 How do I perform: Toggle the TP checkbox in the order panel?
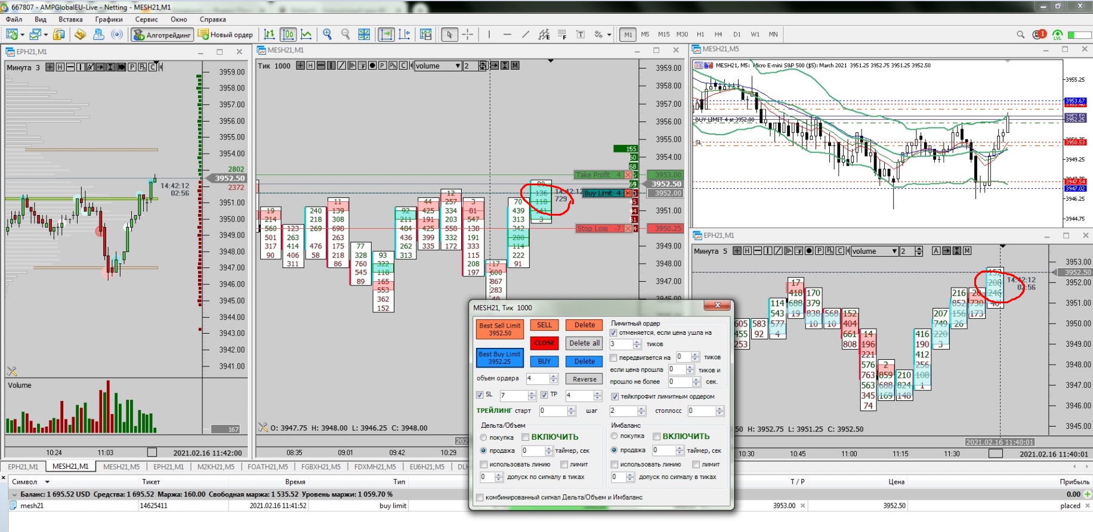point(544,395)
